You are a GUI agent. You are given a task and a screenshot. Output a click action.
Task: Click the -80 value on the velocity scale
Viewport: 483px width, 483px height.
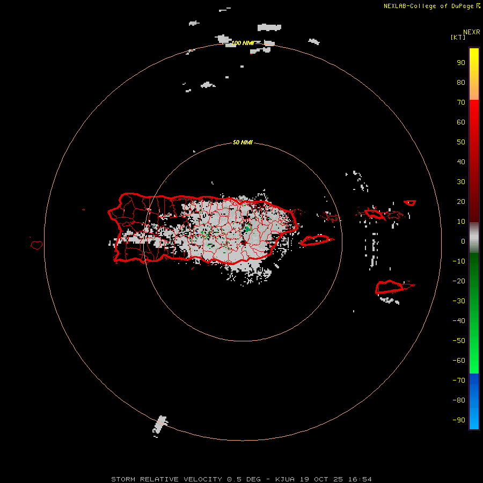click(x=459, y=400)
